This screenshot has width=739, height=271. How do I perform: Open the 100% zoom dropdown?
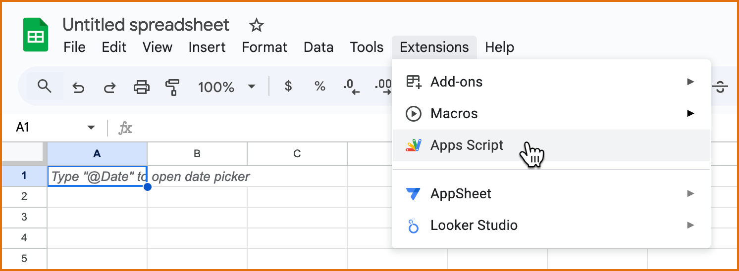coord(226,88)
